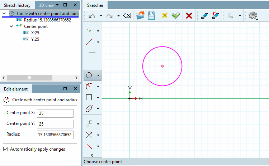
Task: Expand the Arc tool options arrow
Action: [98, 87]
